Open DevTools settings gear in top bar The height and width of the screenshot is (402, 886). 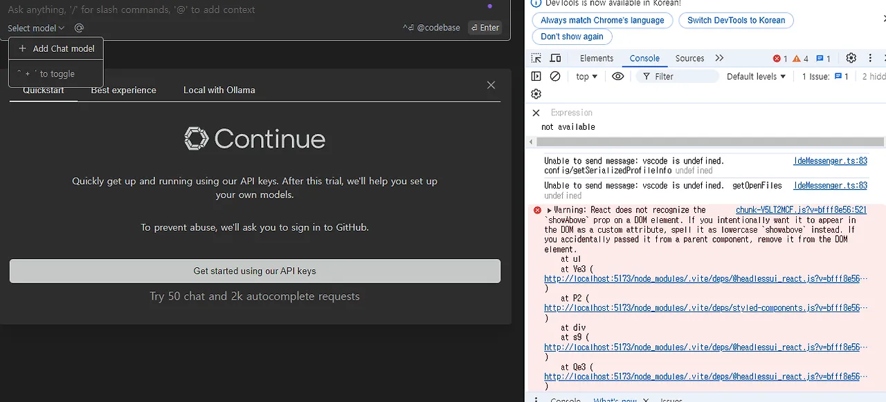(851, 58)
